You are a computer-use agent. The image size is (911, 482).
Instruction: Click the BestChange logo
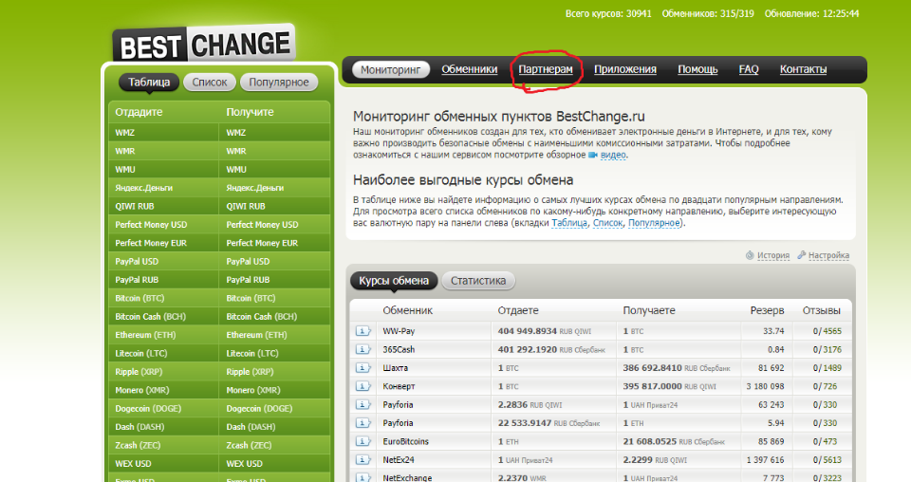[204, 44]
